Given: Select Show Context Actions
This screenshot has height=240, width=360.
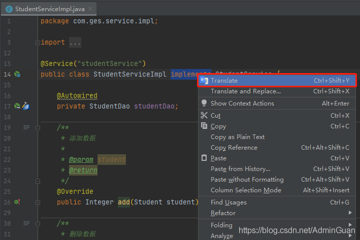Looking at the screenshot, I should (x=277, y=103).
